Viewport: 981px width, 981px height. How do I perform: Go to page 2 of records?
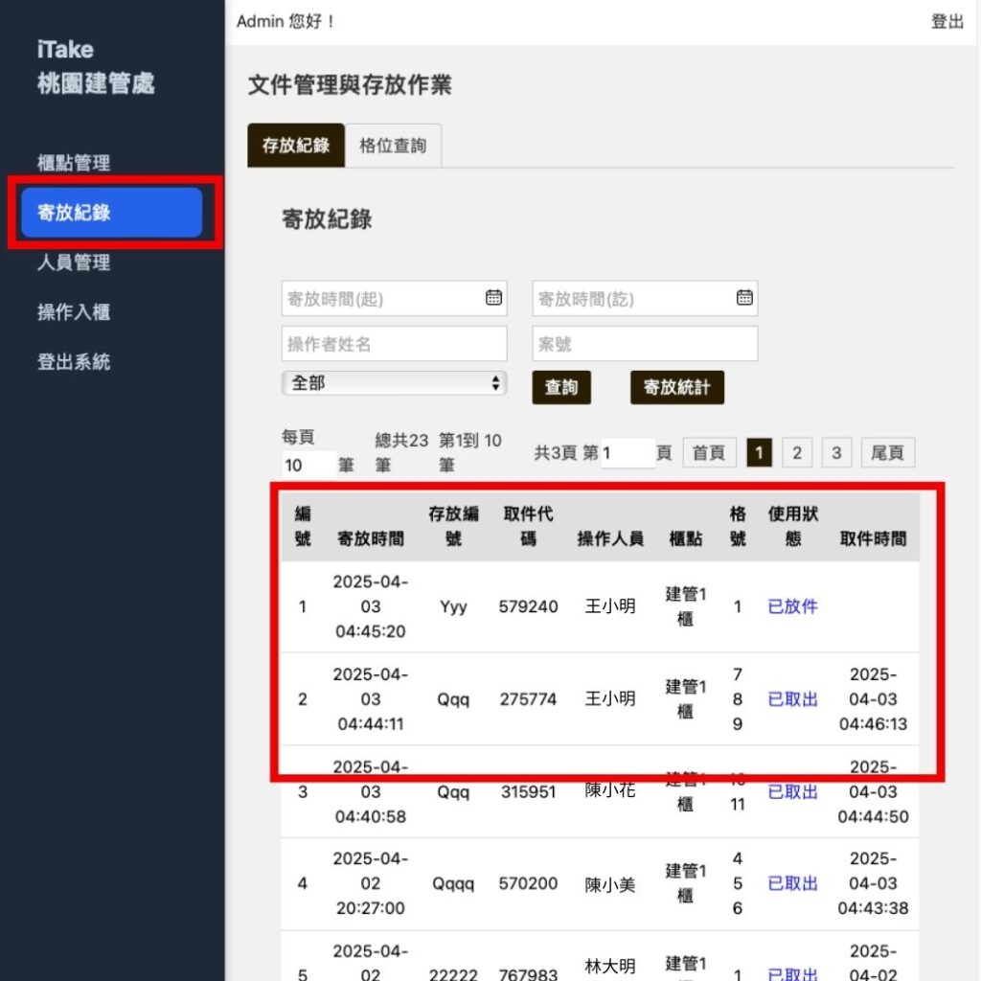(x=796, y=453)
